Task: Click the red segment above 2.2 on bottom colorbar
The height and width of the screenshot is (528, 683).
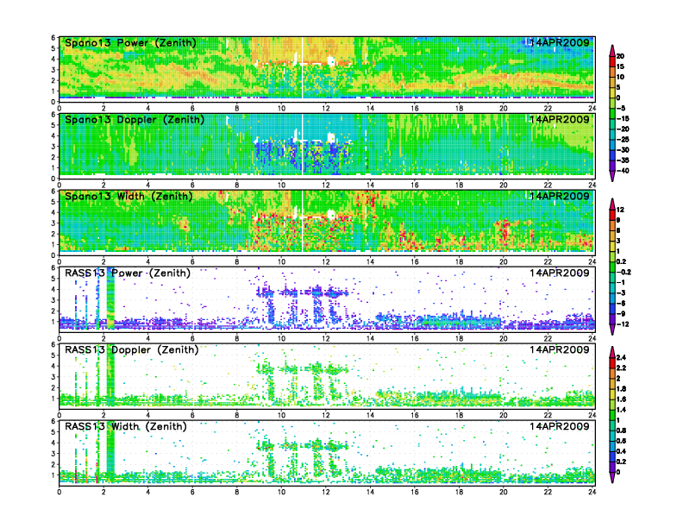Action: [x=612, y=363]
